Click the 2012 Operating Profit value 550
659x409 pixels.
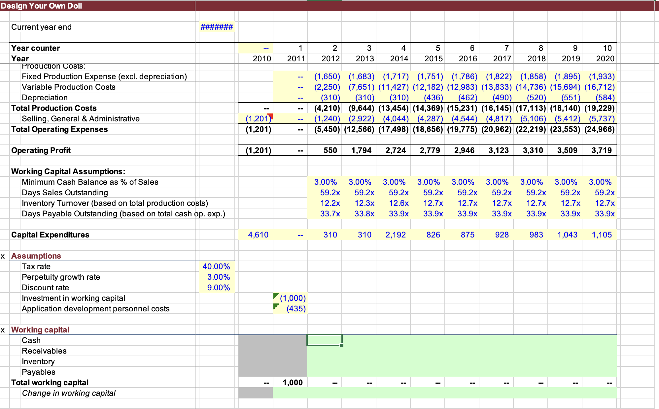[330, 150]
